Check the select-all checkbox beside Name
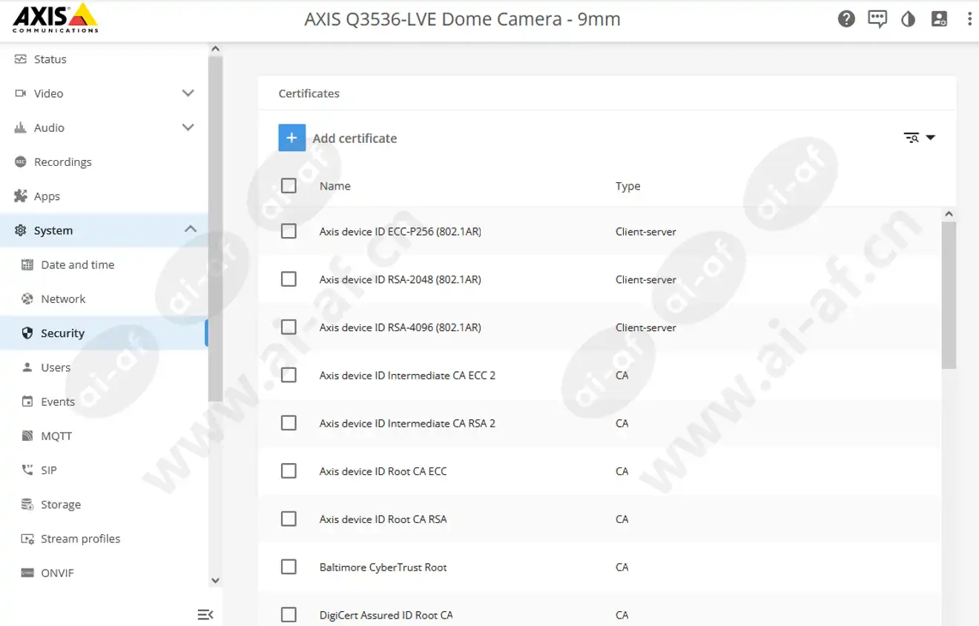 [289, 186]
